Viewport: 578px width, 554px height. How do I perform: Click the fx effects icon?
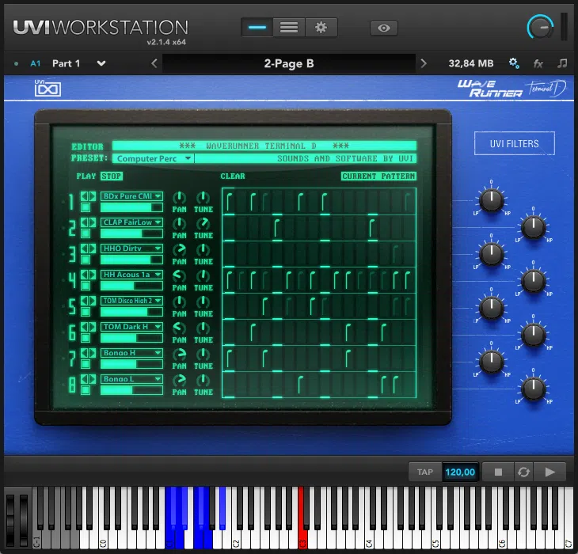click(538, 63)
